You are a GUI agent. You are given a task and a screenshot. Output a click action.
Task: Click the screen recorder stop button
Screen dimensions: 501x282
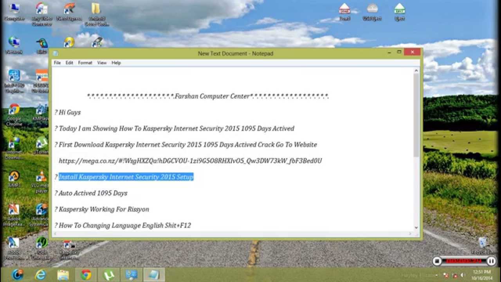click(x=437, y=261)
